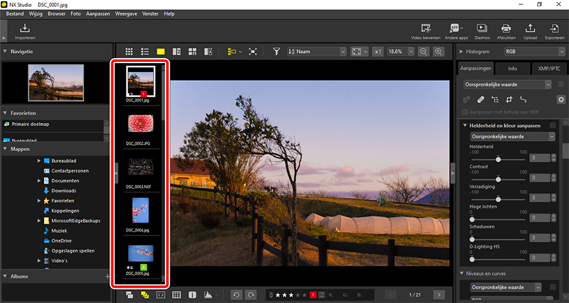Select the retouch brush bandage tool
Viewport: 569px width, 303px height.
tap(481, 99)
